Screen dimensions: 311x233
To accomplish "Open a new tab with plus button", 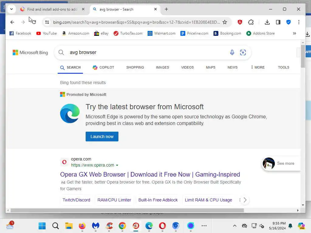I will (166, 9).
